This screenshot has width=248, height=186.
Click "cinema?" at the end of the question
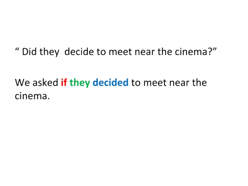pos(195,52)
